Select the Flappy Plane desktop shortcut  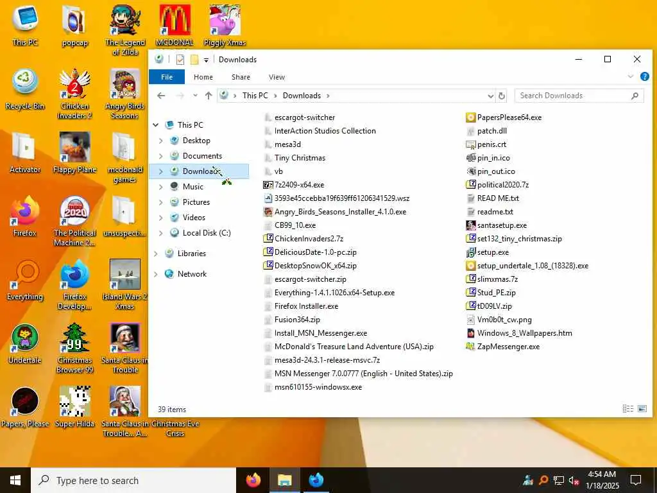pos(74,153)
